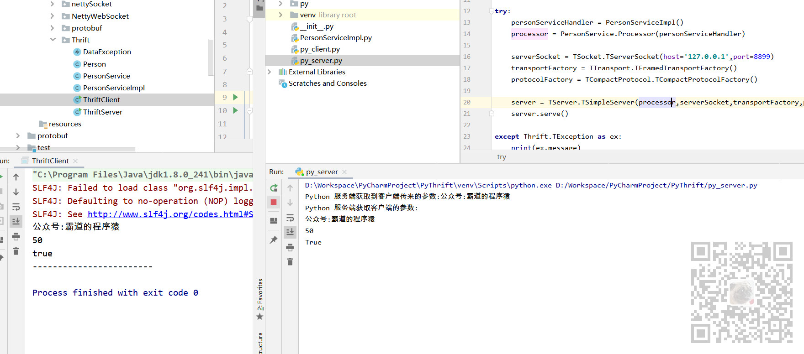This screenshot has height=354, width=804.
Task: Click restore layout icon in PyCharm Run panel
Action: [x=274, y=221]
